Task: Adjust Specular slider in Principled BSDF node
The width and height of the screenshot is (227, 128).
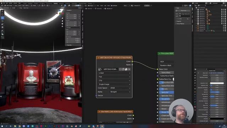Action: pyautogui.click(x=166, y=92)
